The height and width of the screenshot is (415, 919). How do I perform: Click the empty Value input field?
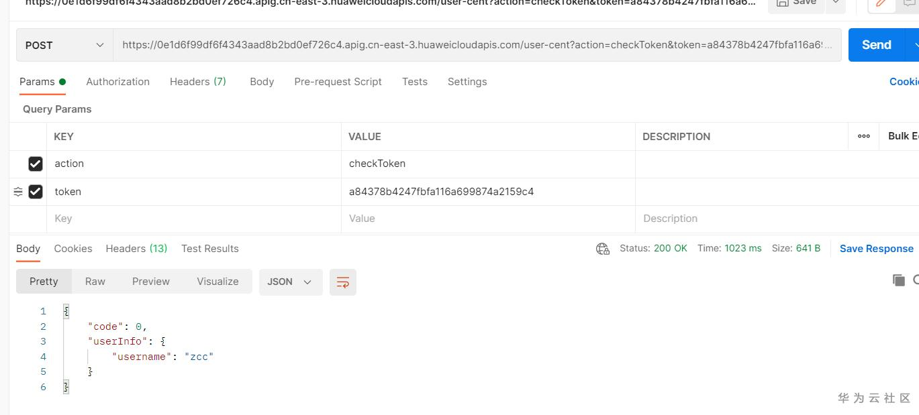tap(488, 219)
